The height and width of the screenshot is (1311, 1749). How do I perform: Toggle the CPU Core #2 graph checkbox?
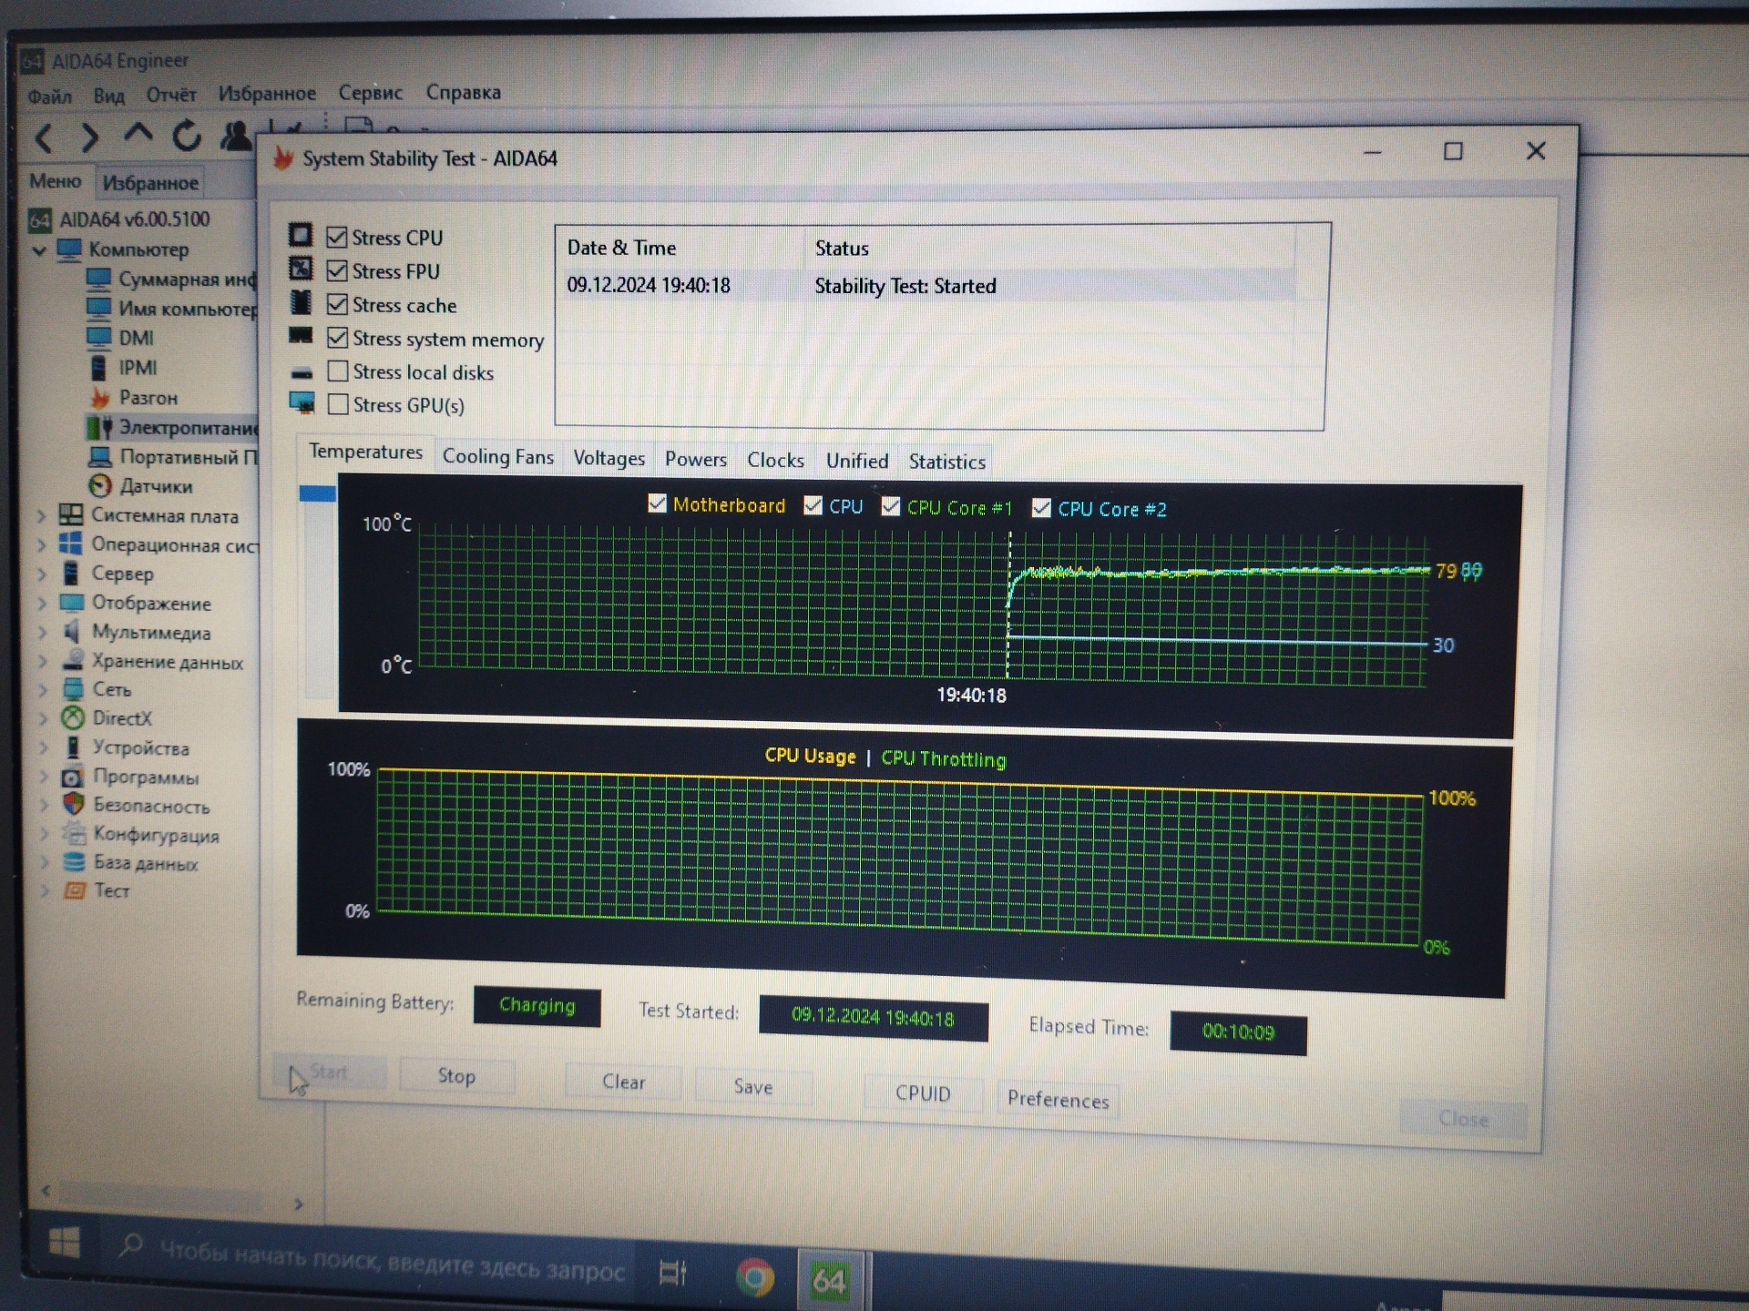point(1041,508)
